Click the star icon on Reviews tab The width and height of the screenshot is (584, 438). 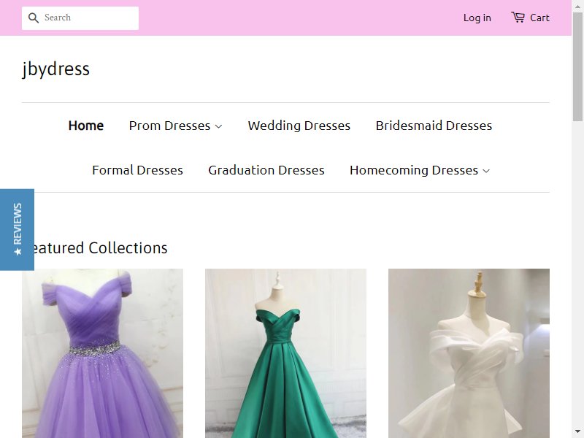pyautogui.click(x=18, y=252)
